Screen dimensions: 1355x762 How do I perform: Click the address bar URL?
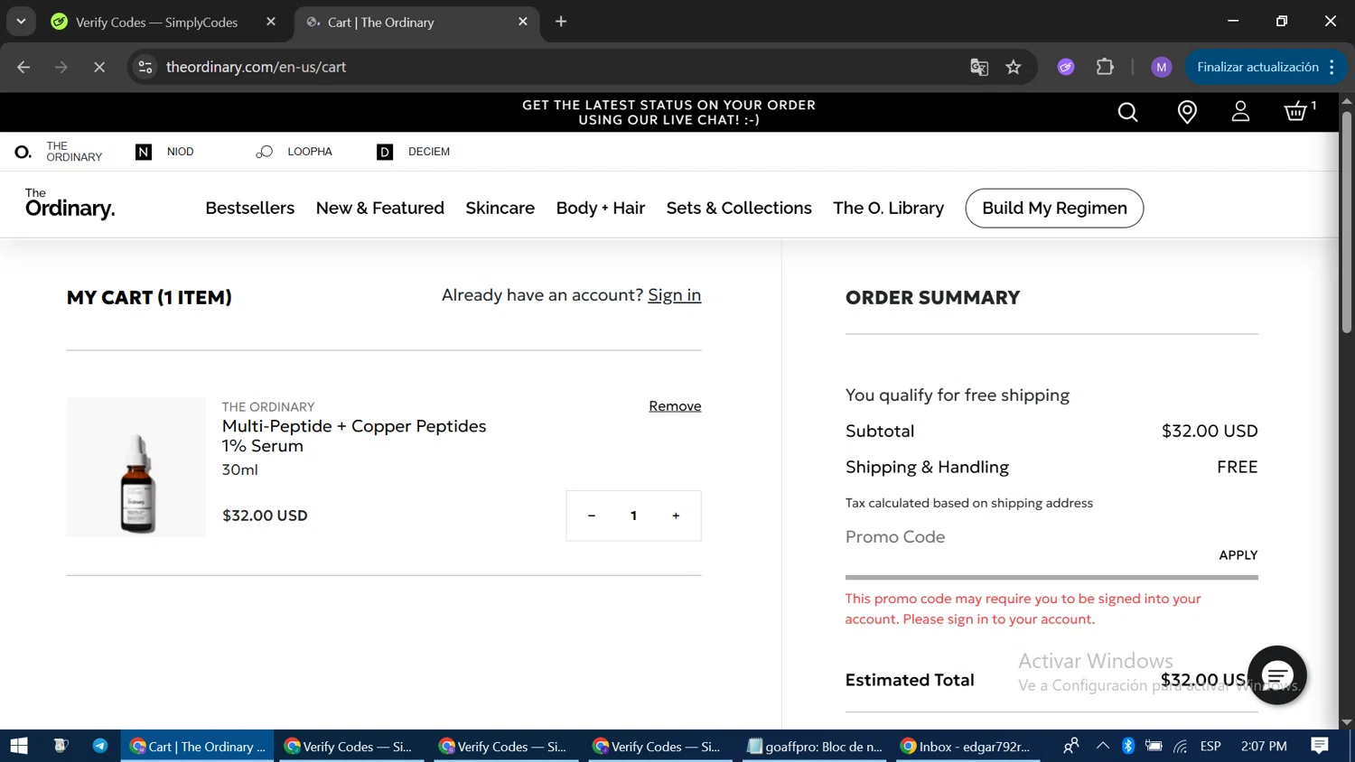coord(257,67)
